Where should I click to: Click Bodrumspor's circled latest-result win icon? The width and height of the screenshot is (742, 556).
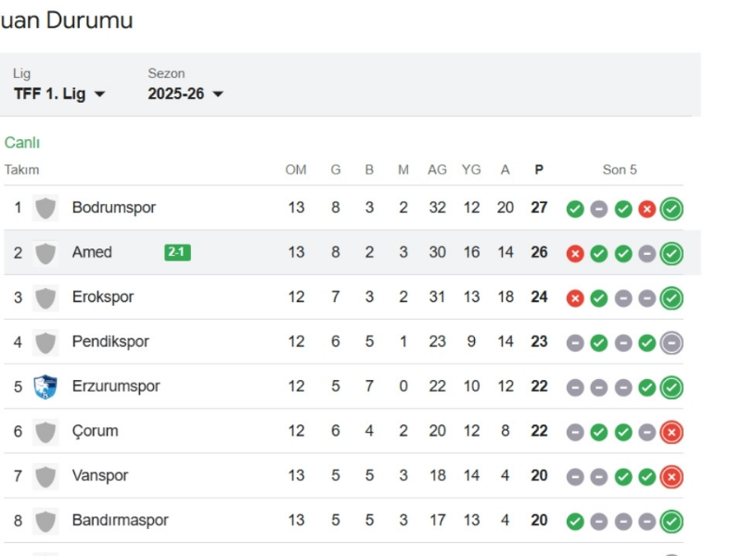pos(670,208)
